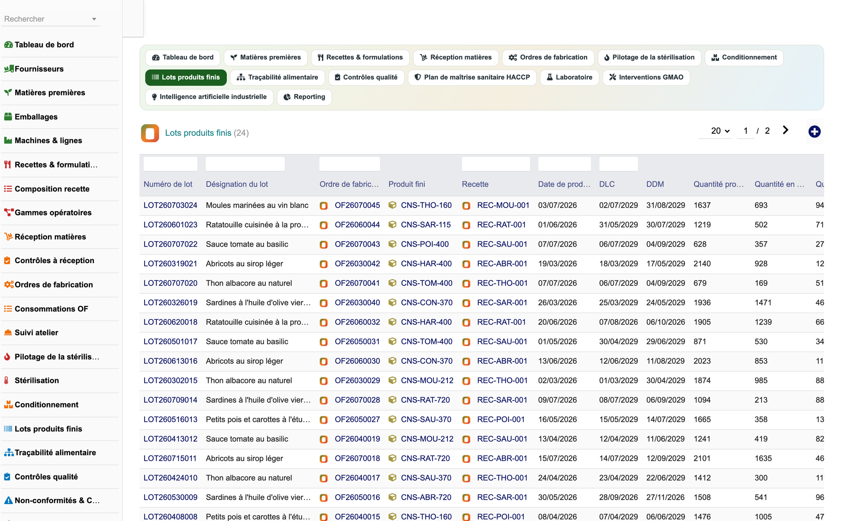This screenshot has height=521, width=842.
Task: Open lot LOT260530009
Action: click(170, 497)
